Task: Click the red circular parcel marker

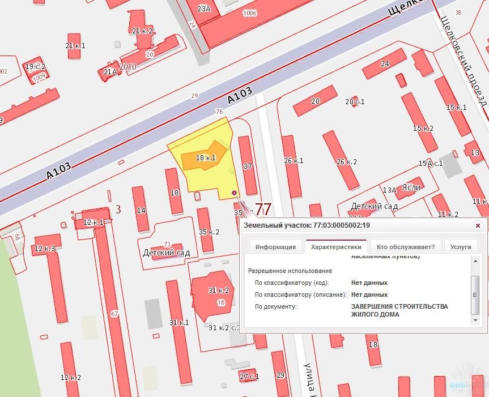Action: coord(235,194)
